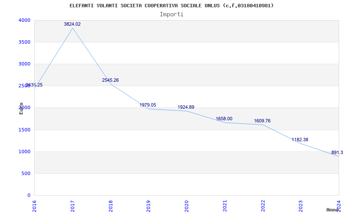Select the 1924.89 value for 2020
The image size is (343, 214).
[x=186, y=107]
